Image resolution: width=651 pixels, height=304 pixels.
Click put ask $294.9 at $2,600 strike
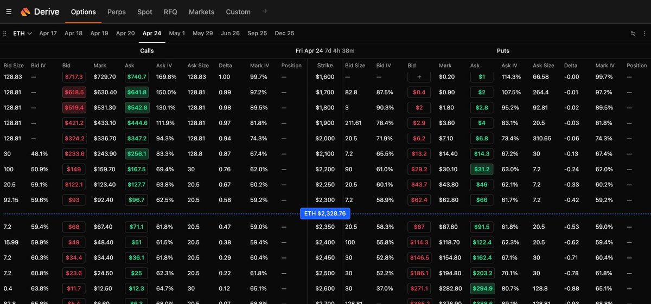pos(482,289)
